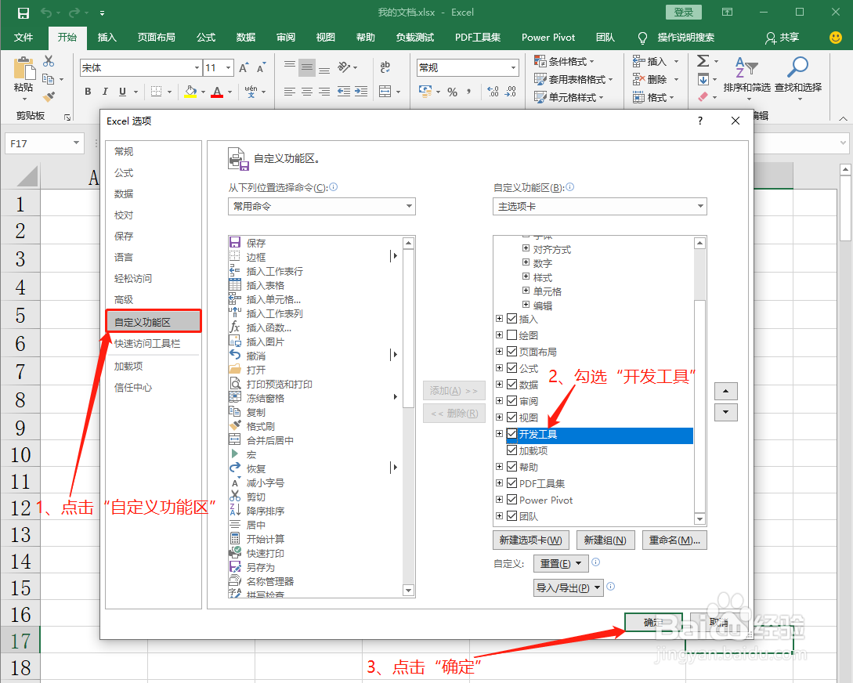Viewport: 853px width, 683px height.
Task: Click the fill color bucket icon
Action: click(x=190, y=92)
